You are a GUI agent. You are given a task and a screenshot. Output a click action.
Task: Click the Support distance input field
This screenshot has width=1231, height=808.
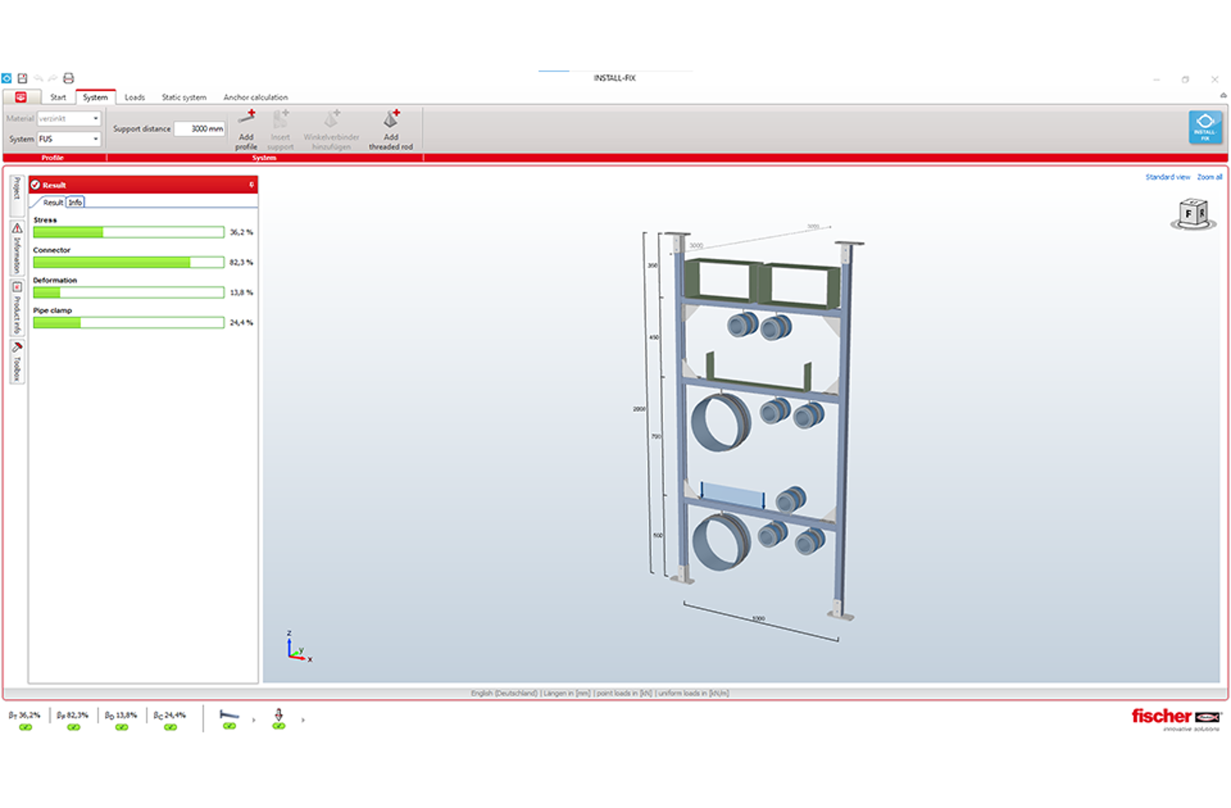200,129
